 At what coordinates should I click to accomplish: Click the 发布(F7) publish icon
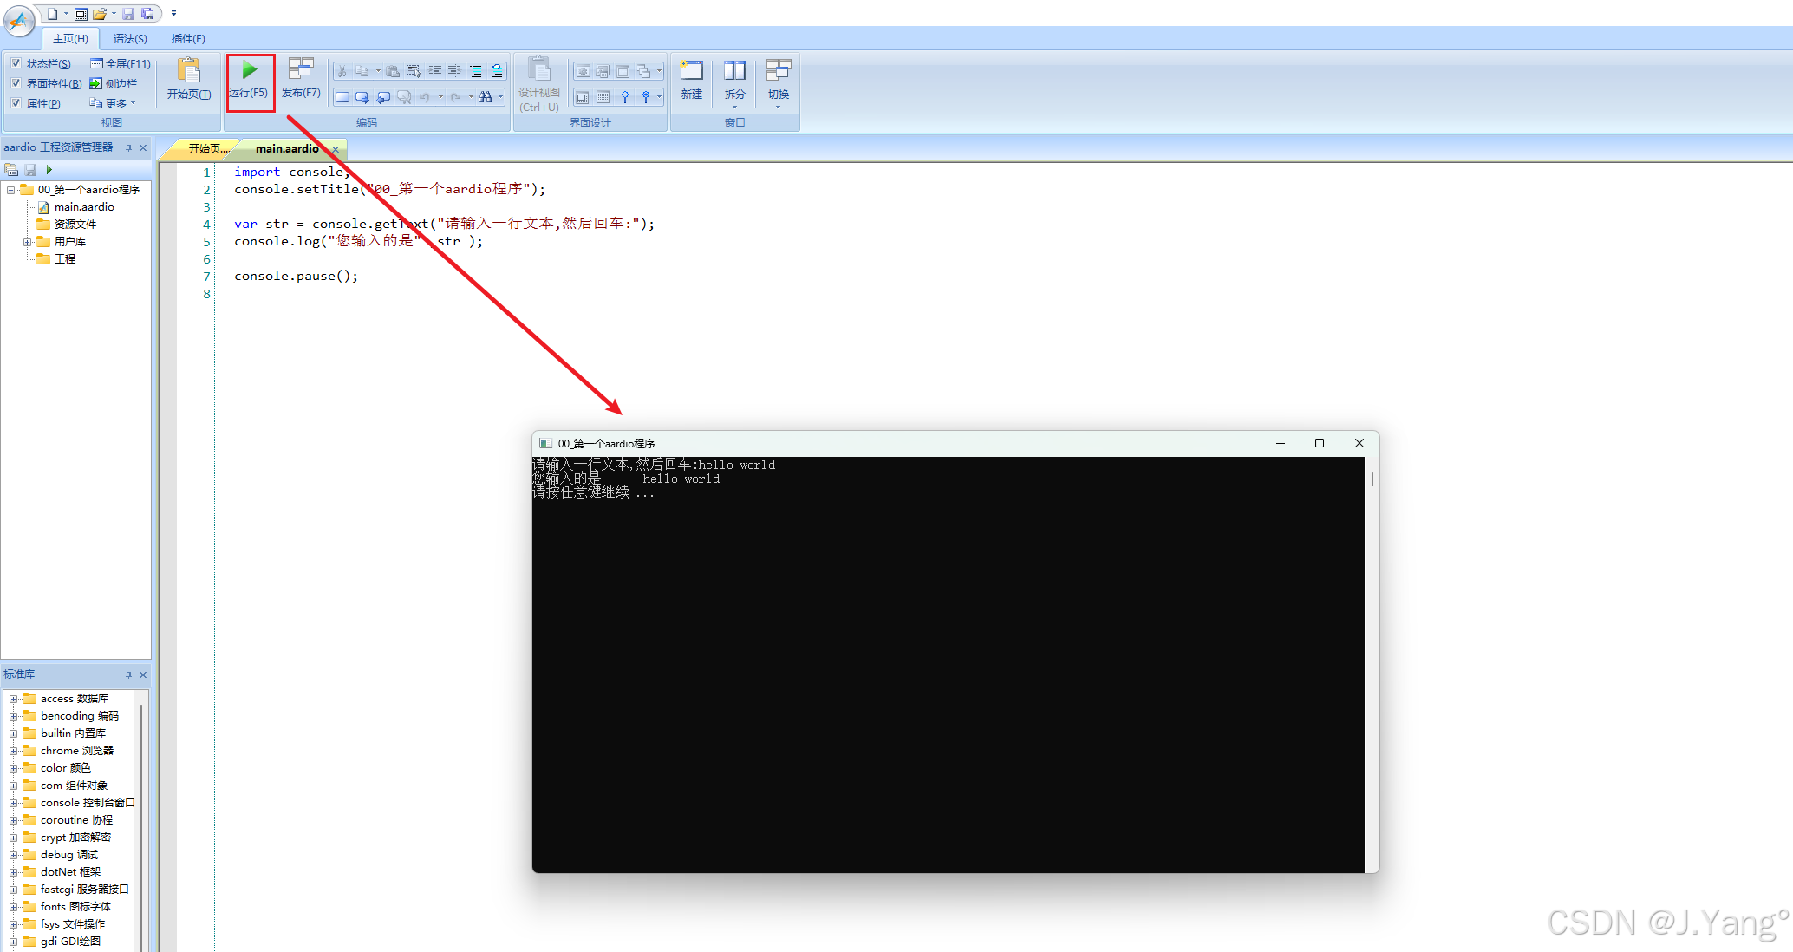(x=301, y=69)
